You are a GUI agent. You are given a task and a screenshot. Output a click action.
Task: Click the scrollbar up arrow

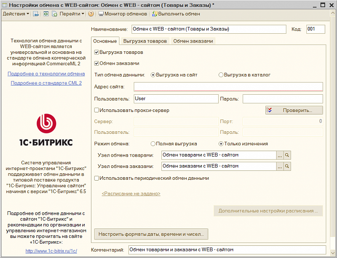[333, 13]
